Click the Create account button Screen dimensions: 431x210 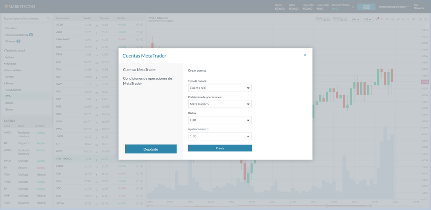[x=220, y=148]
